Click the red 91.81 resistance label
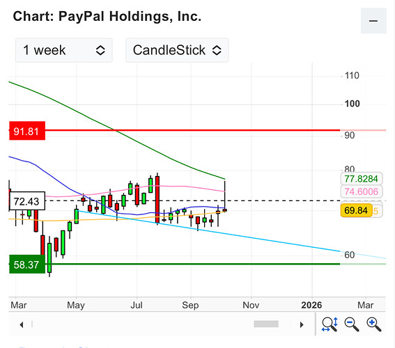The width and height of the screenshot is (395, 348). click(x=27, y=131)
